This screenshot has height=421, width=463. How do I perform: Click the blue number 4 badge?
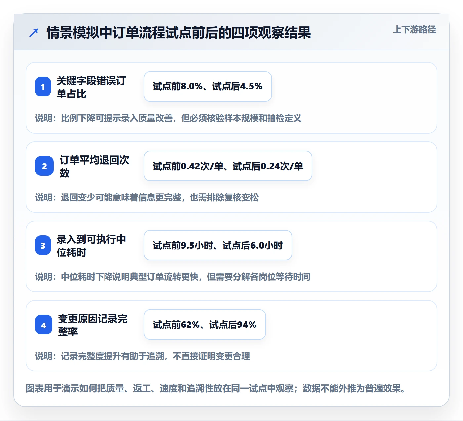click(x=44, y=325)
